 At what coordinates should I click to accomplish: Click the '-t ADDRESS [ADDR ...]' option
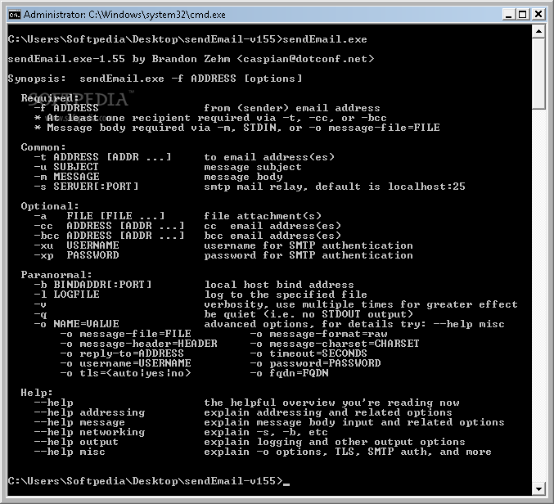click(x=102, y=157)
